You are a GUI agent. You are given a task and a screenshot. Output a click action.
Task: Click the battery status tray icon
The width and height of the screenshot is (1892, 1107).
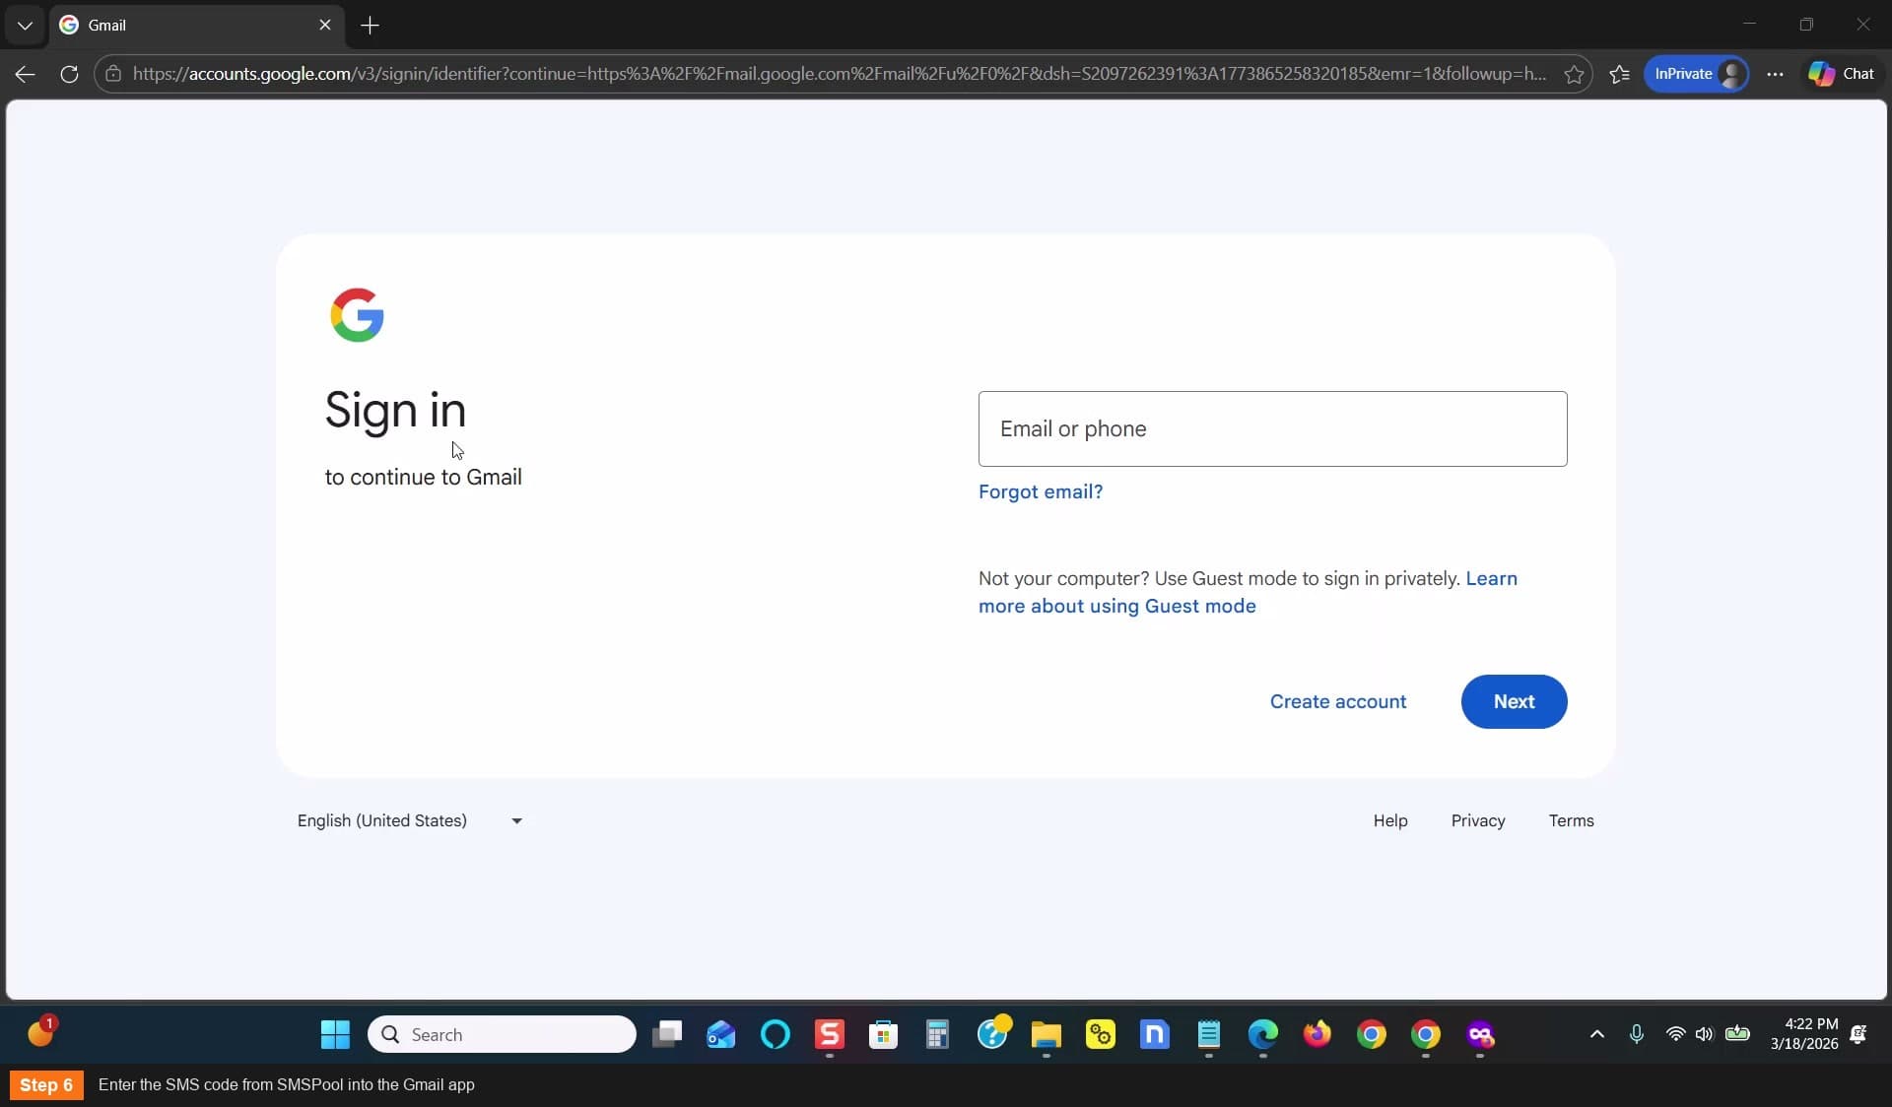click(1737, 1034)
